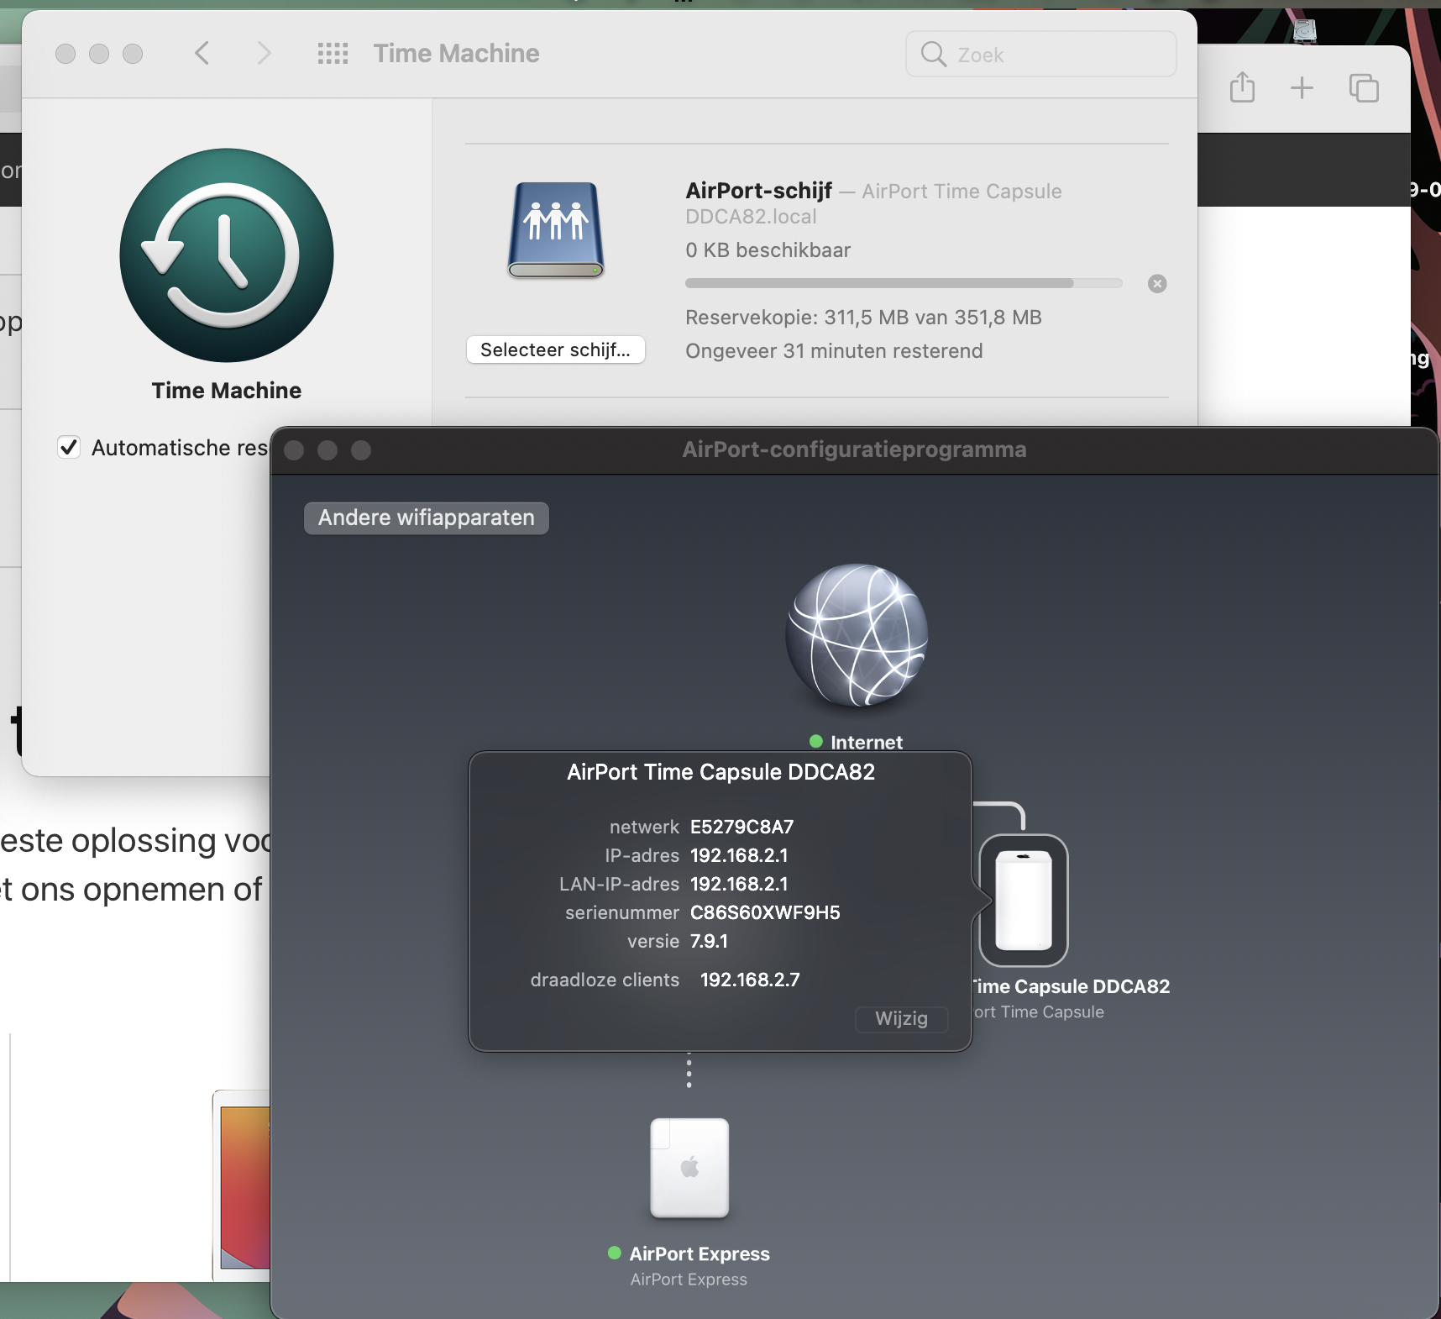Click serial number C86S60XWF9H5
1441x1319 pixels.
tap(765, 912)
